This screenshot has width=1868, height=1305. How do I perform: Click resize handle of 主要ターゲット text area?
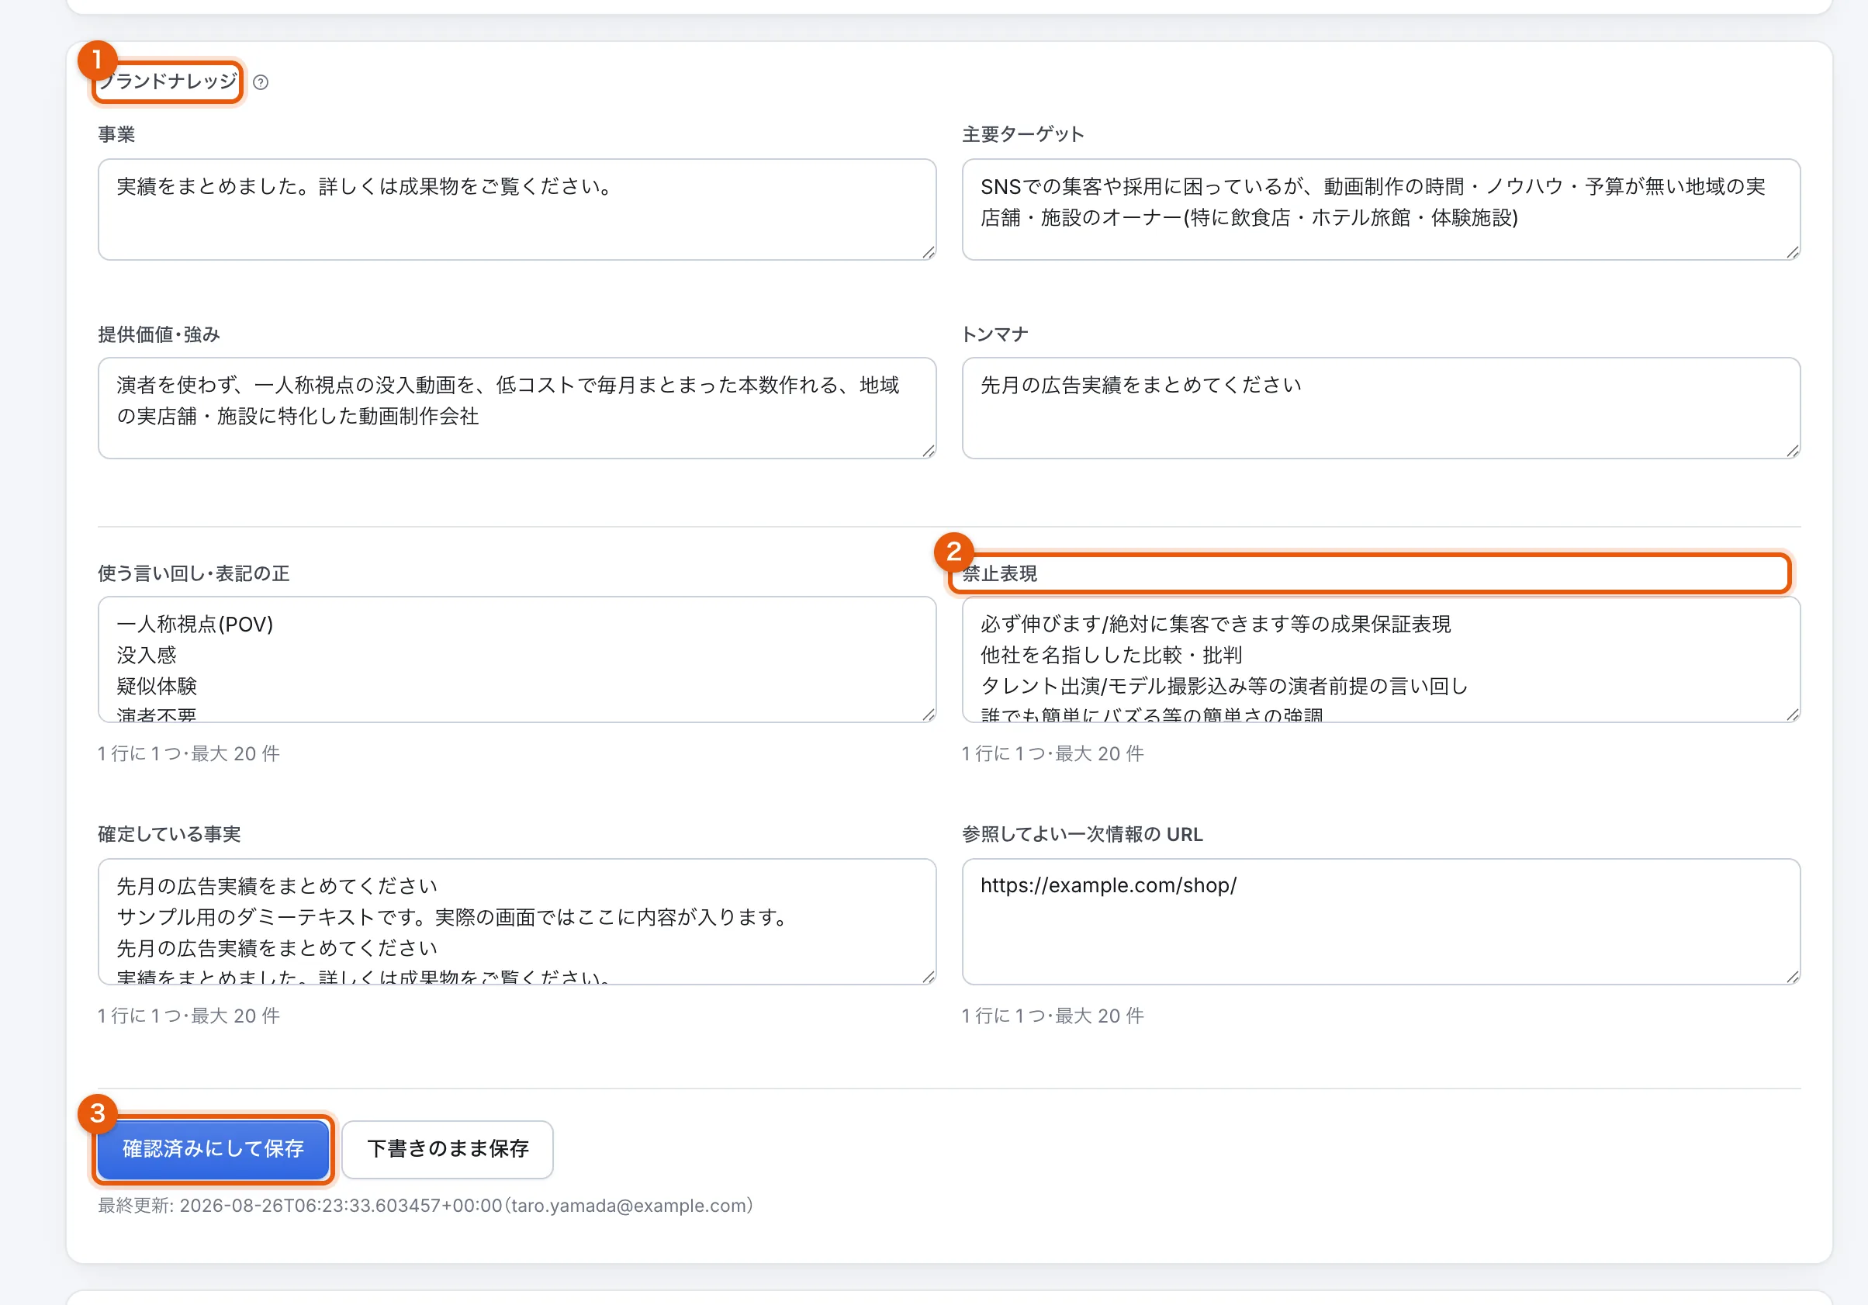click(1792, 252)
